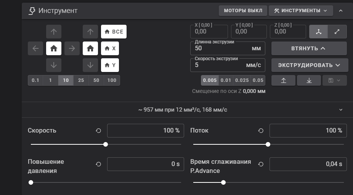Move the toolhead left with the left arrow

(x=35, y=48)
